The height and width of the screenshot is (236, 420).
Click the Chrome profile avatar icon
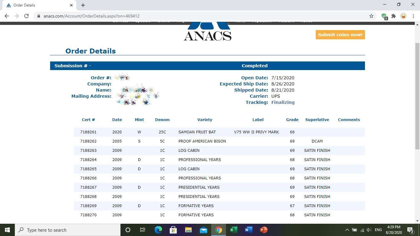[x=403, y=16]
